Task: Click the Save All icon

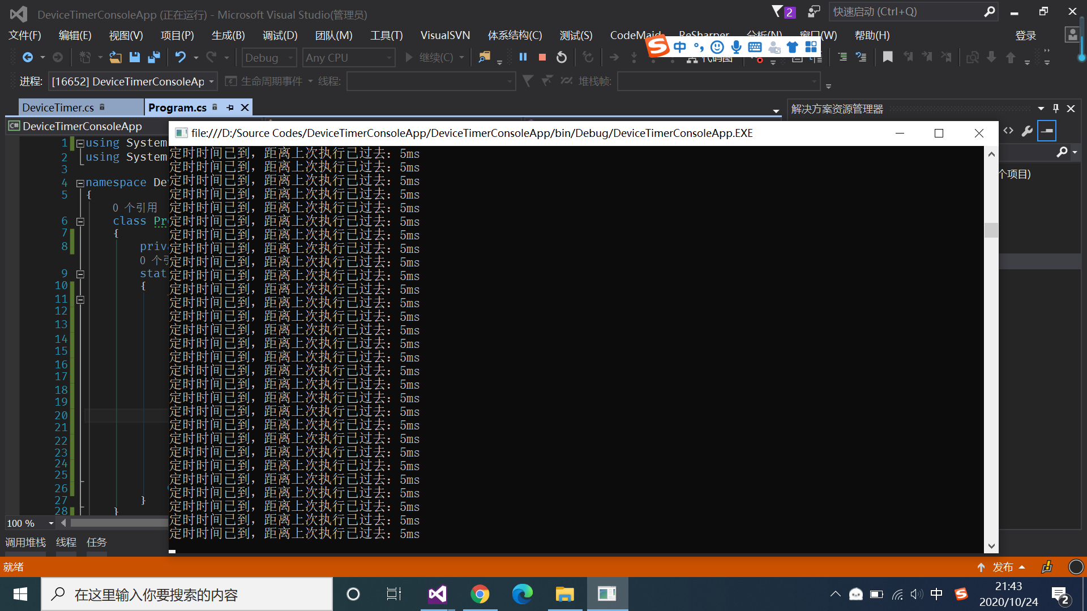Action: pyautogui.click(x=153, y=57)
